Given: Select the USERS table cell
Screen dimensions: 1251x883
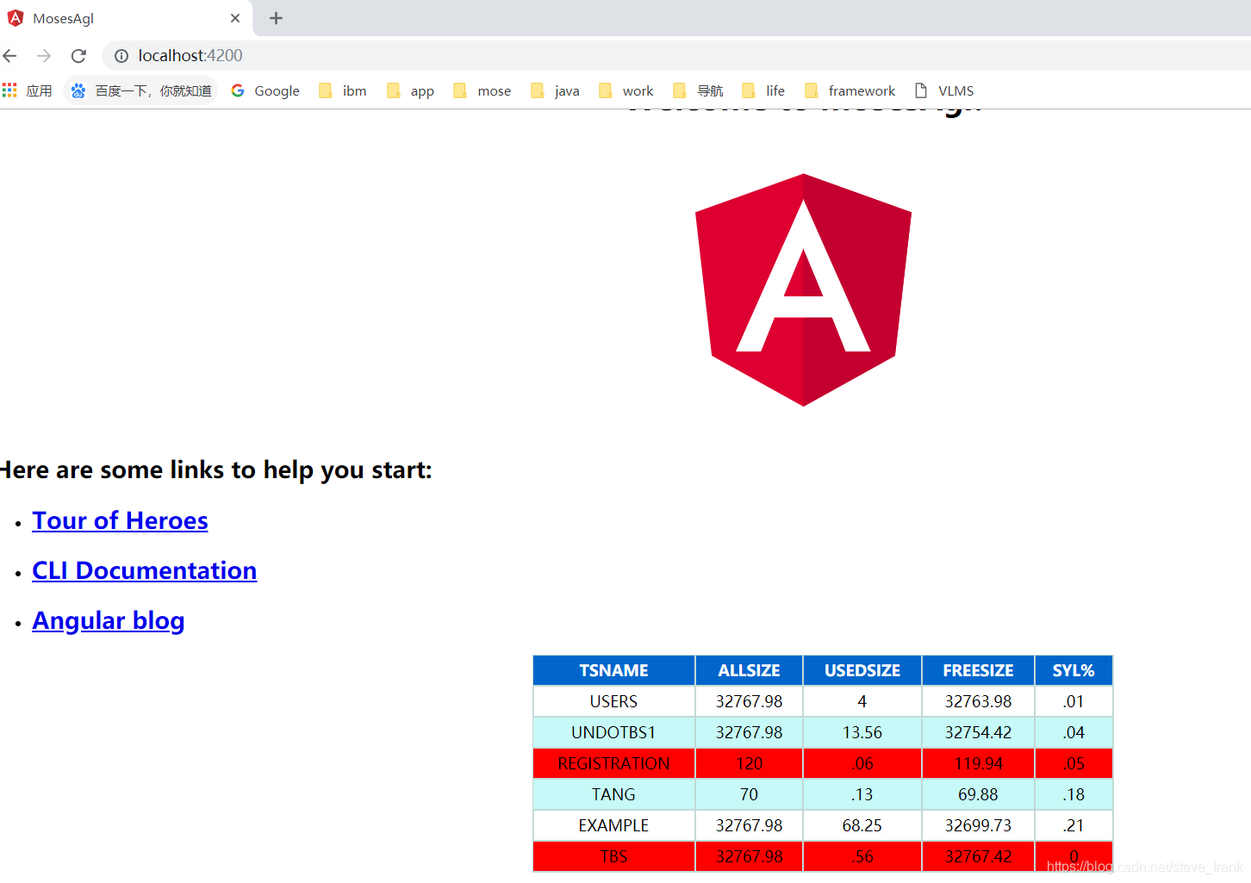Looking at the screenshot, I should coord(614,701).
